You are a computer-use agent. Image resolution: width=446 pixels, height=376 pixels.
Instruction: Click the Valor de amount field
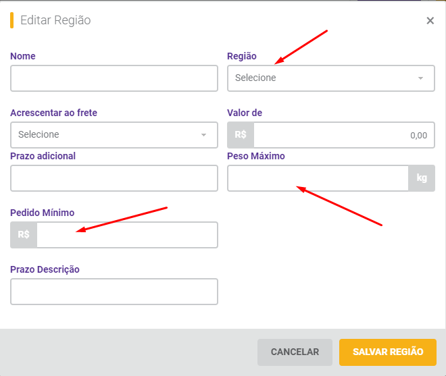[344, 135]
